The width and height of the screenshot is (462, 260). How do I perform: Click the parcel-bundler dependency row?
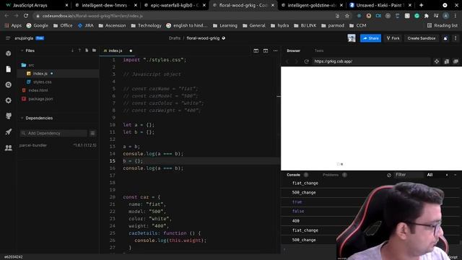click(x=58, y=145)
